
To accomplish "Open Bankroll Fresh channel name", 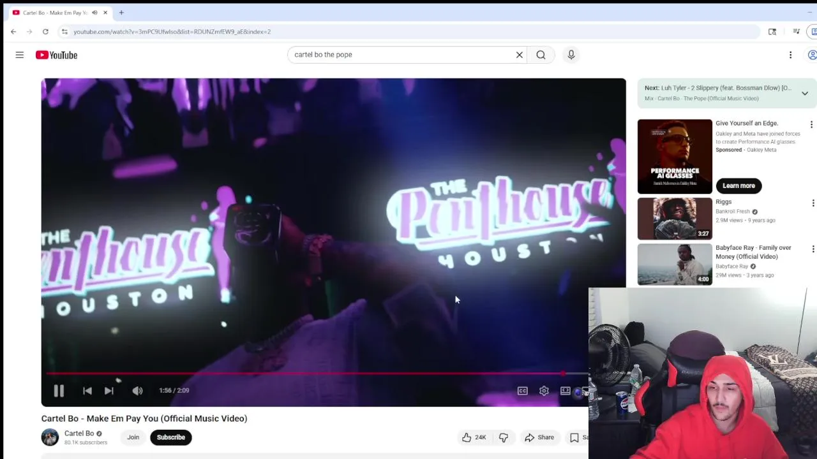I will point(733,212).
